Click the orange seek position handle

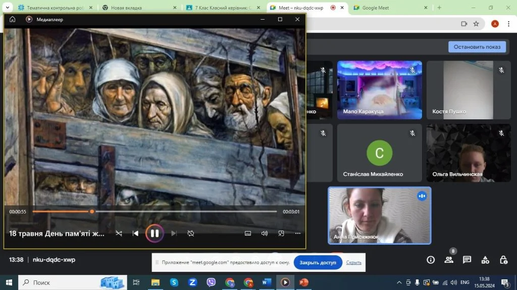92,211
